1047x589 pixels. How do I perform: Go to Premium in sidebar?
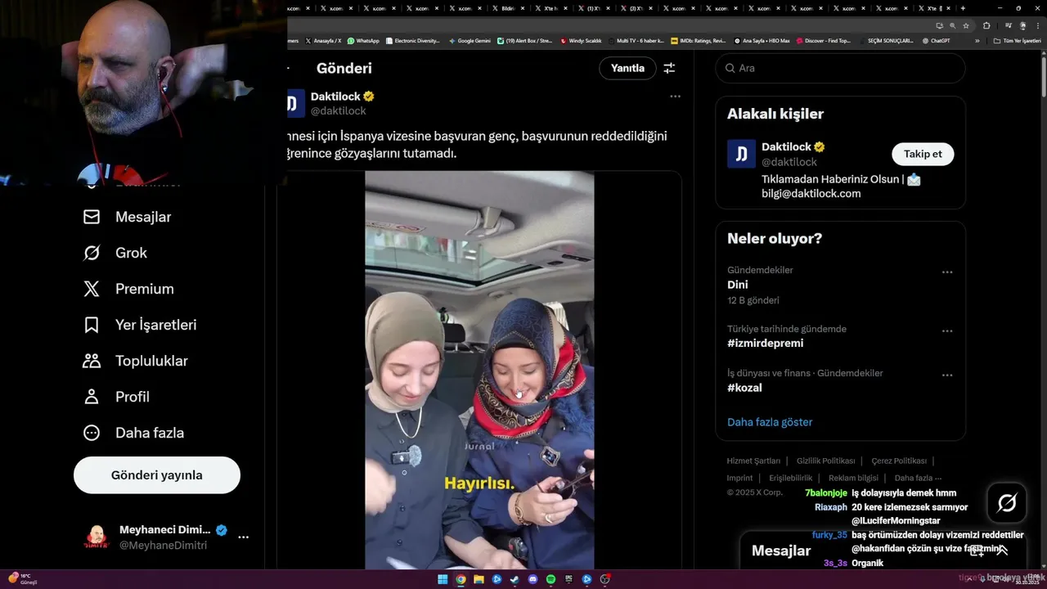click(x=128, y=289)
